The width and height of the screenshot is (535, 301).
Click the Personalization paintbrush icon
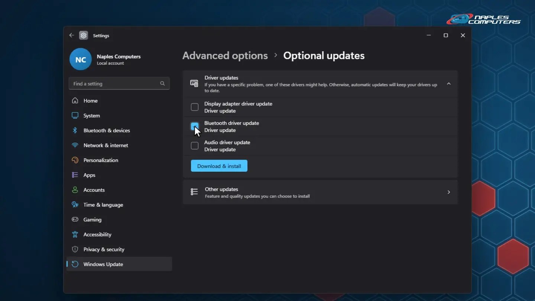[75, 160]
